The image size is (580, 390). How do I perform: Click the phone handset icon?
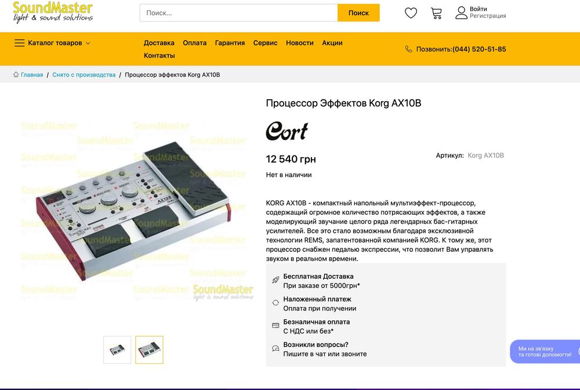click(408, 49)
